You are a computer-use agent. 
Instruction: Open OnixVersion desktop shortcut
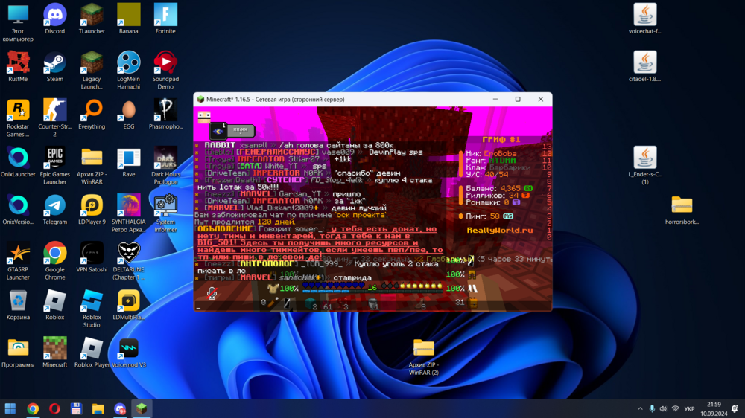point(18,210)
